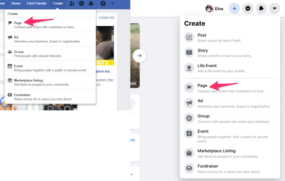Choose Marketplace listing in old dropdown
This screenshot has height=181, width=285.
50,82
